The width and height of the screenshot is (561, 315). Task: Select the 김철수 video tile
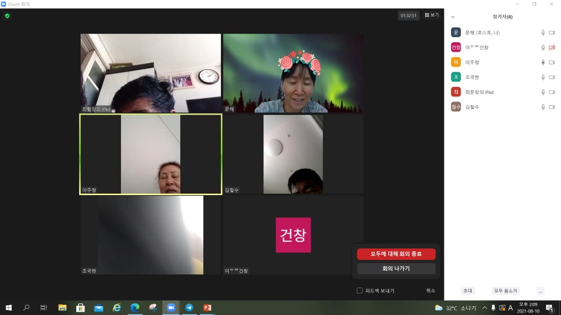coord(293,154)
